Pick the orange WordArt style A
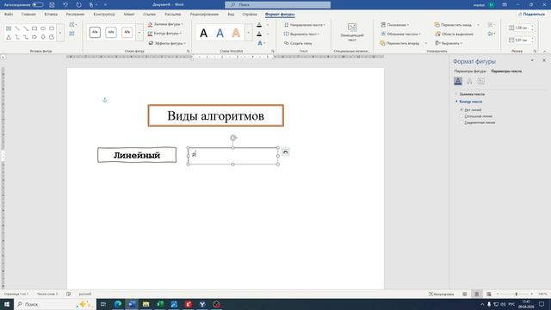551x310 pixels. click(x=236, y=33)
